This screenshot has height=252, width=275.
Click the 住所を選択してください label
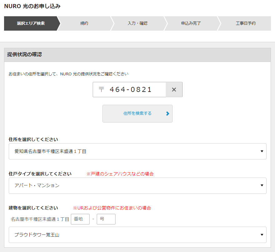[x=33, y=139]
